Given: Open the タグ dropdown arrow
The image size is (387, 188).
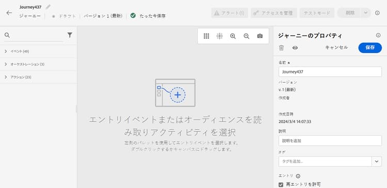Looking at the screenshot, I should click(377, 161).
